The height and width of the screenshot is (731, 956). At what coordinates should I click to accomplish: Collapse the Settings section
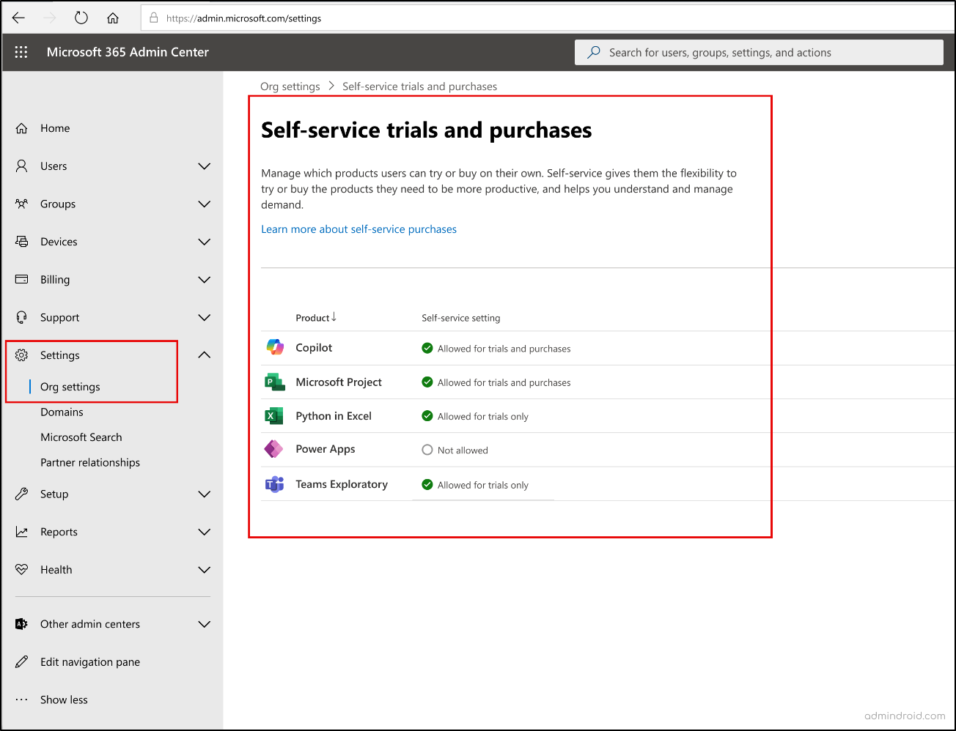(204, 355)
